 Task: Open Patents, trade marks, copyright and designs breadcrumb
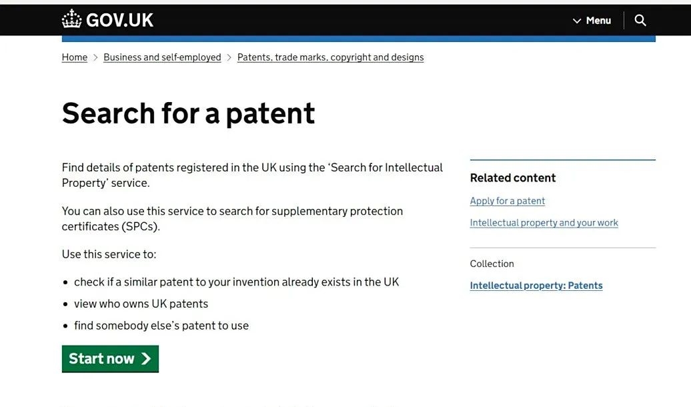point(331,57)
